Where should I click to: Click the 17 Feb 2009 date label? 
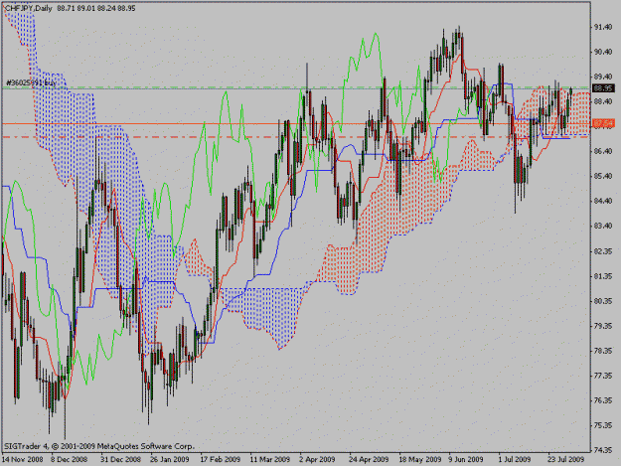pos(220,460)
